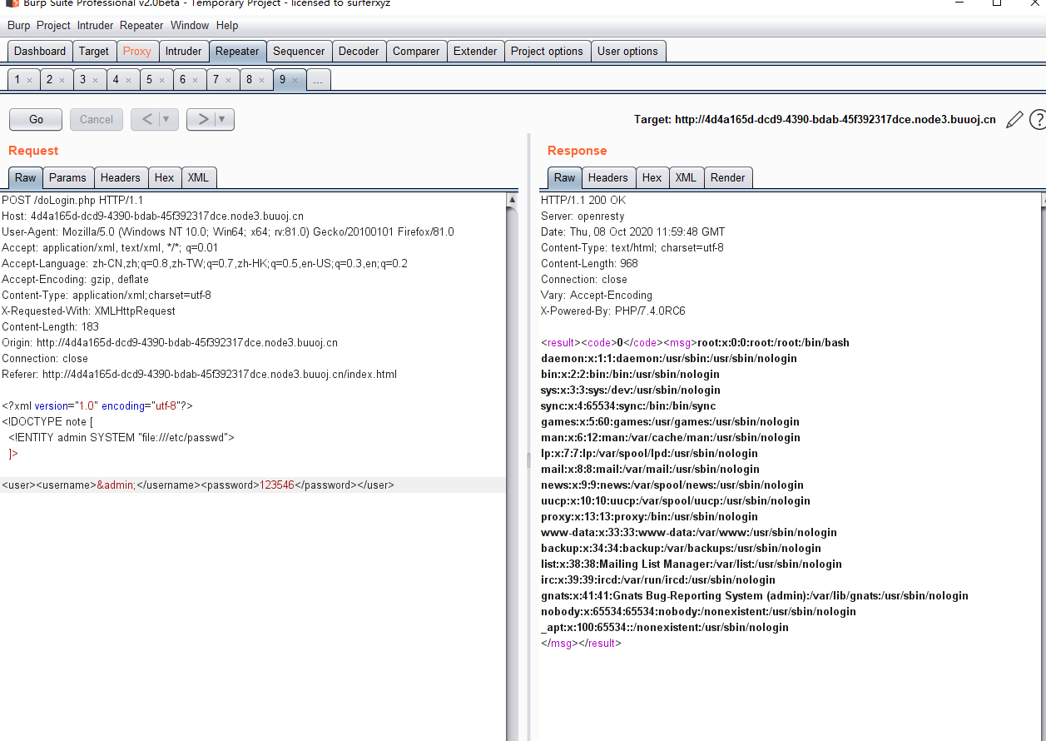Switch to the Extender tab

475,51
